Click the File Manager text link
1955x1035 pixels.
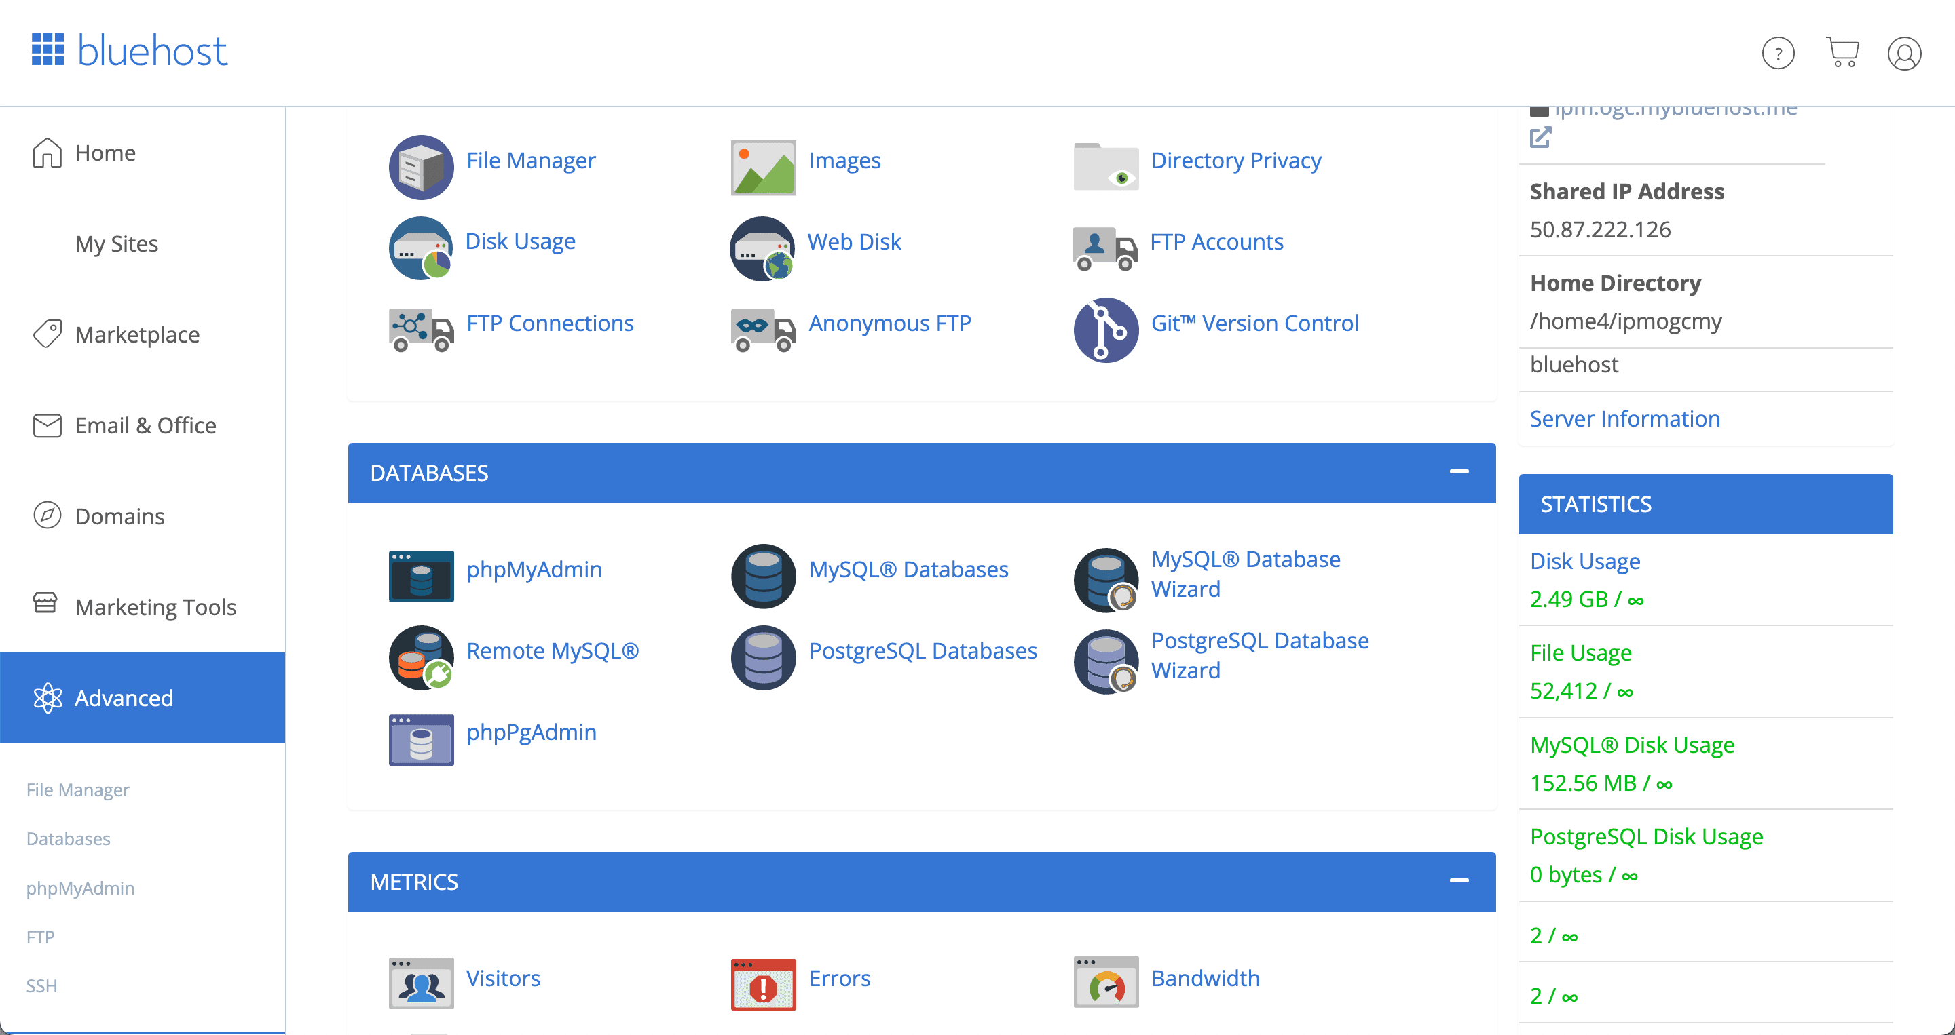pyautogui.click(x=530, y=160)
